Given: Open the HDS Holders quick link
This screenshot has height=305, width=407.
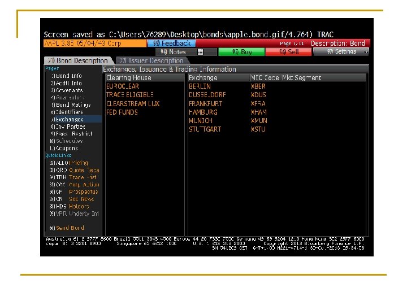Looking at the screenshot, I should pos(70,207).
